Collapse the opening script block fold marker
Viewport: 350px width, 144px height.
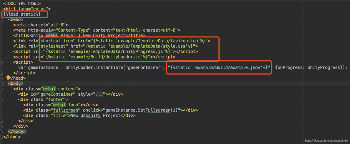tap(1, 62)
